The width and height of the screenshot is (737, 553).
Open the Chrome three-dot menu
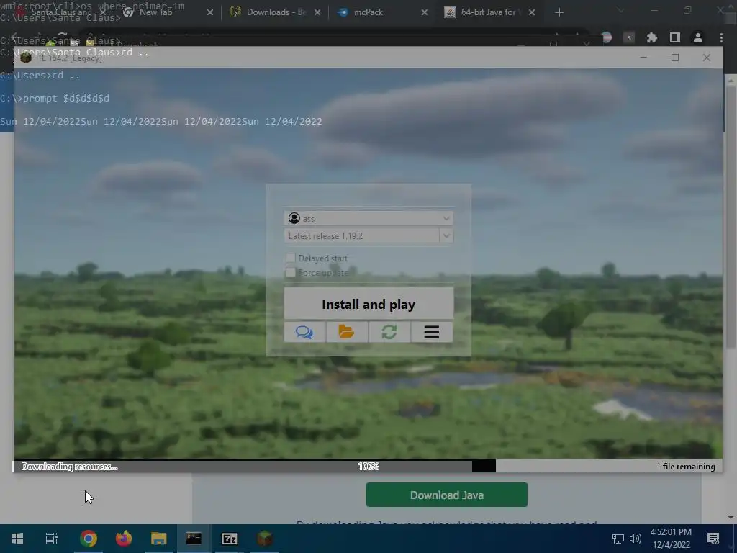click(x=721, y=37)
